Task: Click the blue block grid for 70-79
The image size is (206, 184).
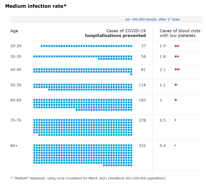Action: [x=83, y=127]
